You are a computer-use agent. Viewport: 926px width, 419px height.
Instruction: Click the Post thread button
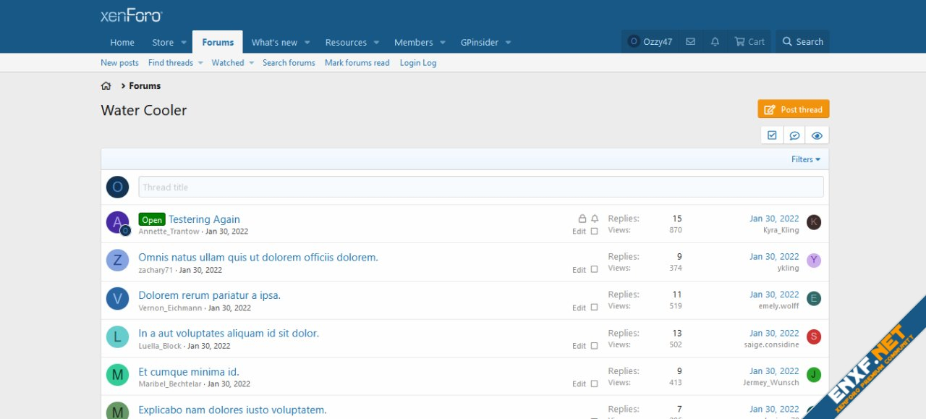pyautogui.click(x=794, y=109)
